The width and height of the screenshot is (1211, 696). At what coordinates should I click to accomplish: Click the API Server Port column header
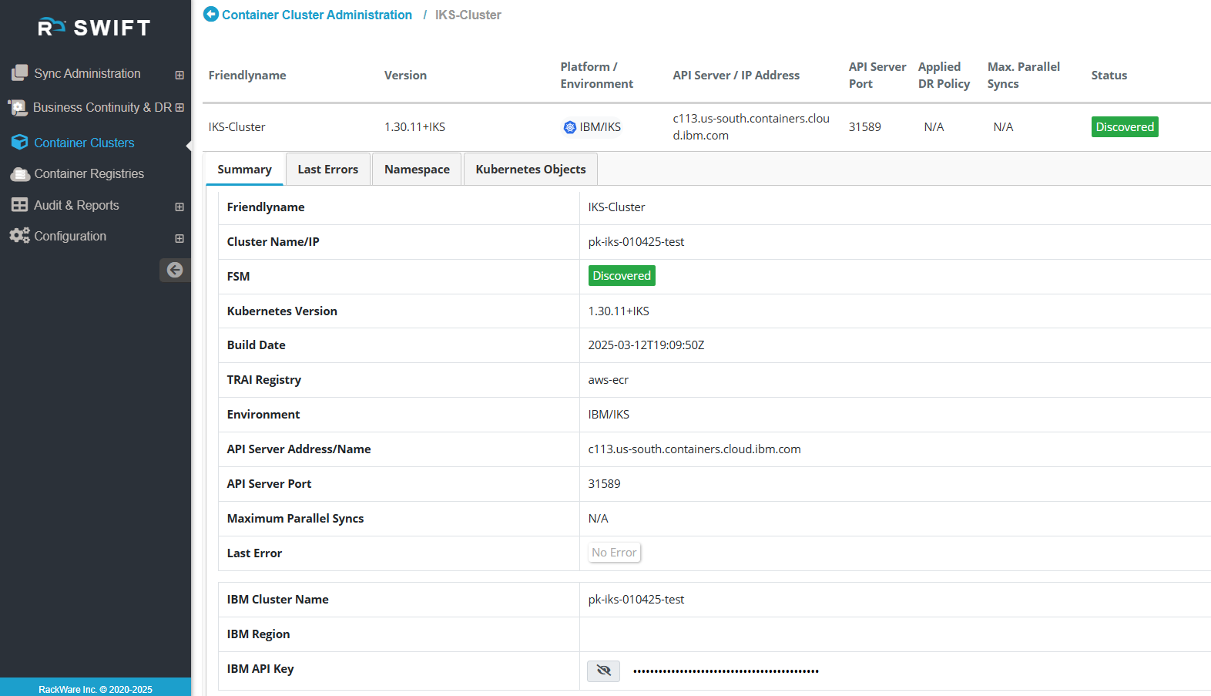877,75
